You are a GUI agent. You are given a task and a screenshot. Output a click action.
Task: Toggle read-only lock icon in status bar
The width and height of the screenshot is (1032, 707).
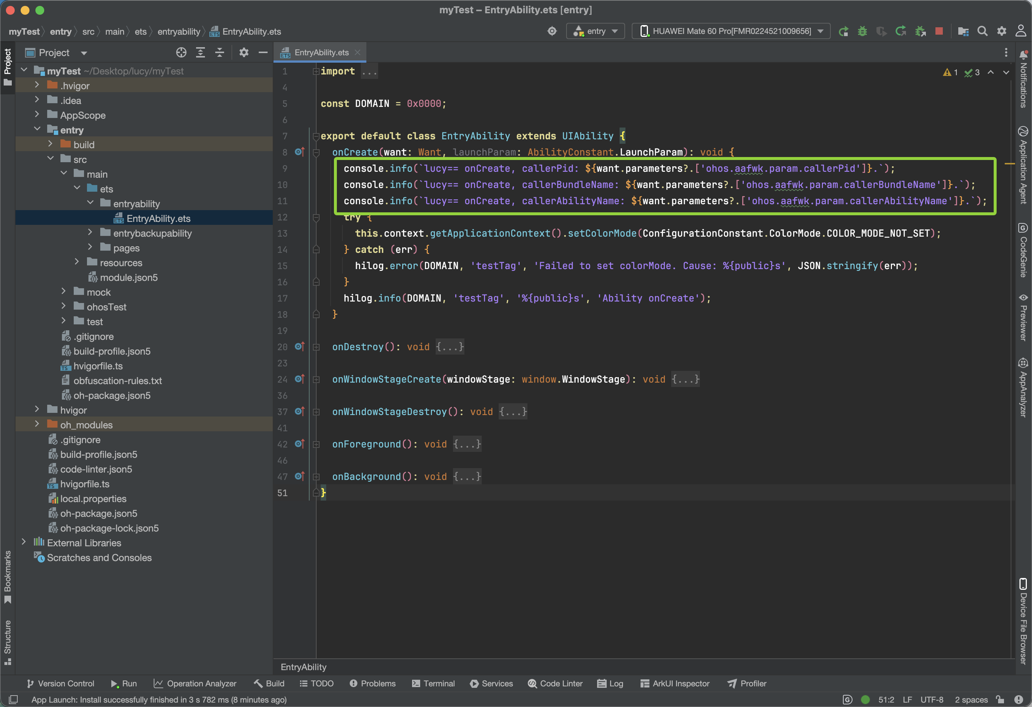pos(1000,700)
